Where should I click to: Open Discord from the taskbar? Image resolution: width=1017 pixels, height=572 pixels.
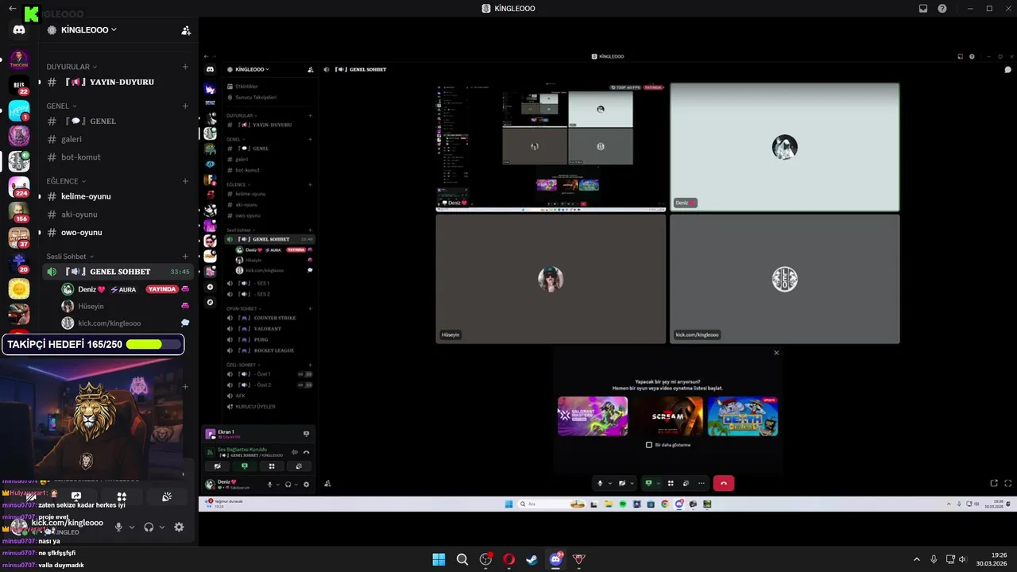(x=555, y=559)
